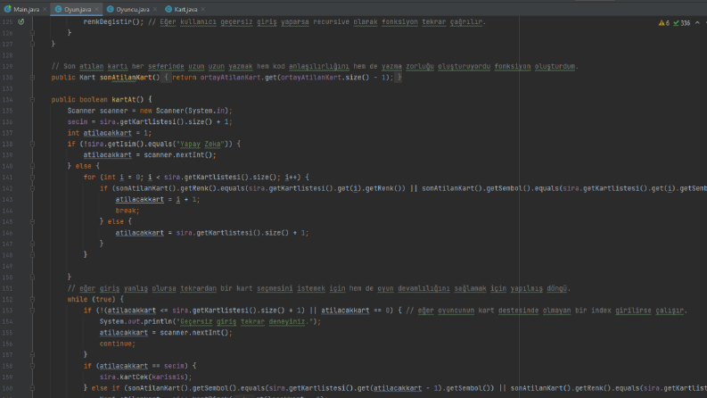Click 'new Scanner(System.in)' on line 135

coord(185,111)
